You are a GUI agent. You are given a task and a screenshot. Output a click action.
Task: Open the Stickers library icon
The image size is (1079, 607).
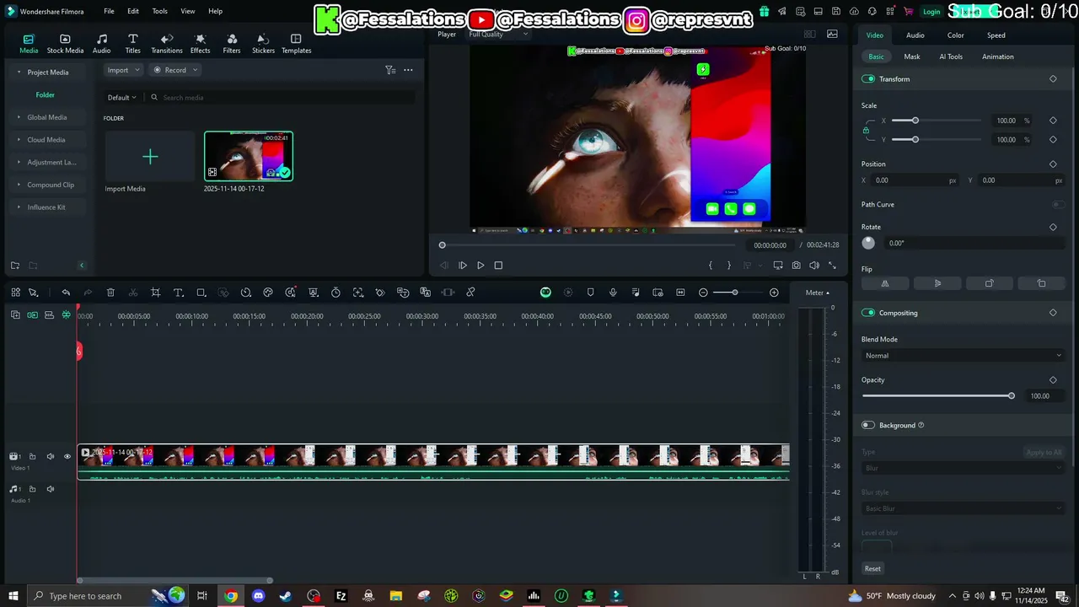point(263,39)
